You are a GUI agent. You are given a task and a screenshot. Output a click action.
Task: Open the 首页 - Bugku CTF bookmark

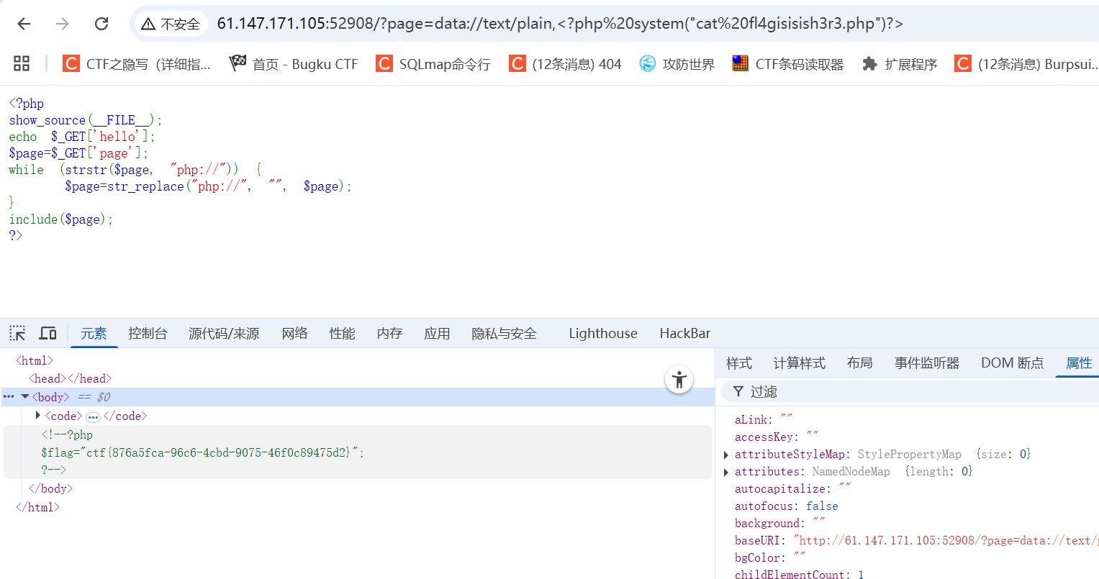click(293, 64)
